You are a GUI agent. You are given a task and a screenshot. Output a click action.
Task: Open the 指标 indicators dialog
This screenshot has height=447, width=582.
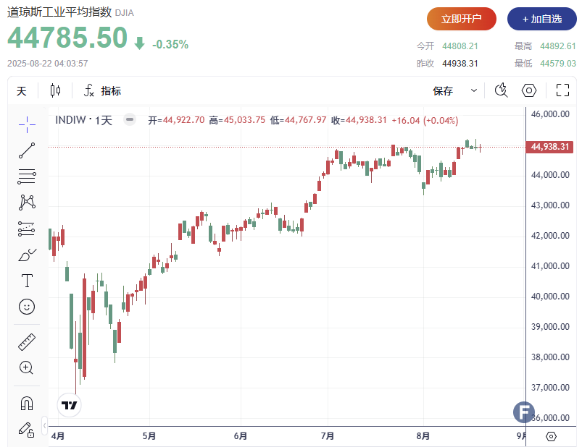click(x=103, y=90)
